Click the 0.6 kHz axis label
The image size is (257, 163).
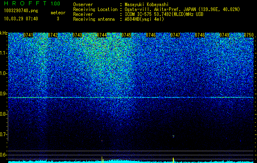point(4,155)
